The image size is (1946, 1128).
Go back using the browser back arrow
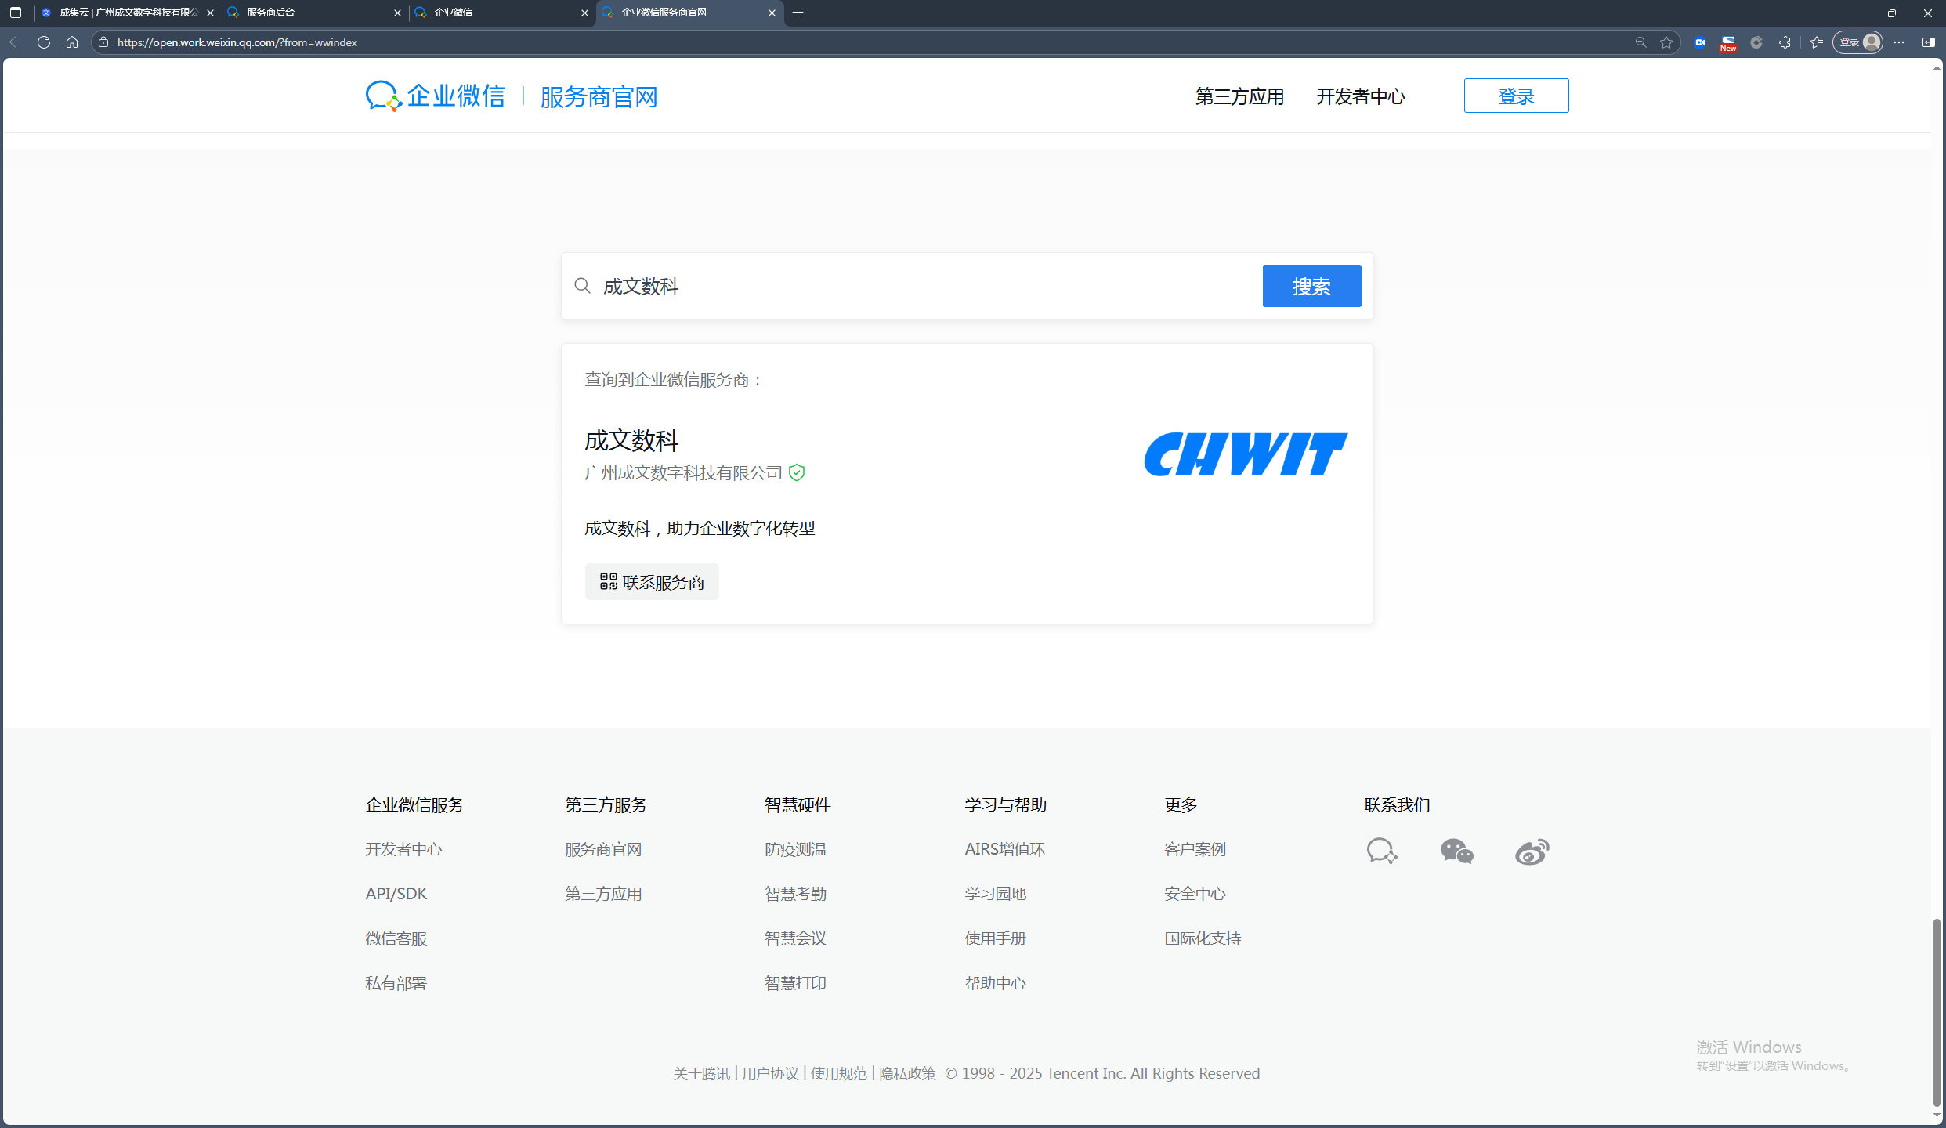click(x=16, y=42)
